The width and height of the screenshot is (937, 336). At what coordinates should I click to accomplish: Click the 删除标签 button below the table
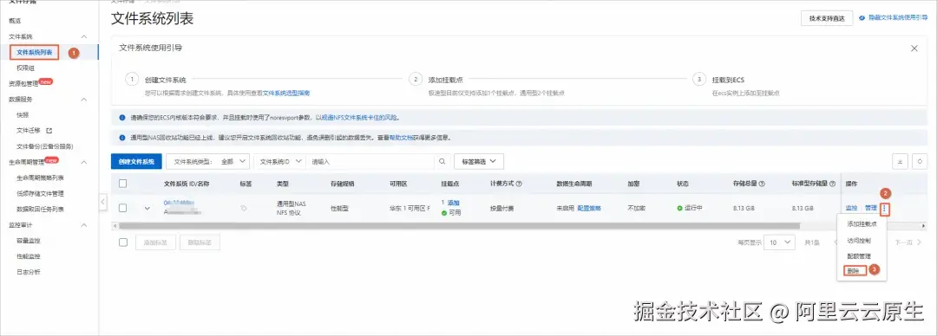coord(200,242)
